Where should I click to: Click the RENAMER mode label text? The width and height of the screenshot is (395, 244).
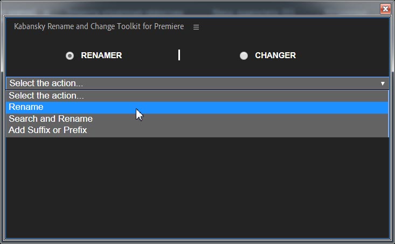(x=101, y=55)
